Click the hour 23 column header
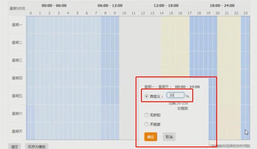The height and width of the screenshot is (149, 257). (245, 13)
